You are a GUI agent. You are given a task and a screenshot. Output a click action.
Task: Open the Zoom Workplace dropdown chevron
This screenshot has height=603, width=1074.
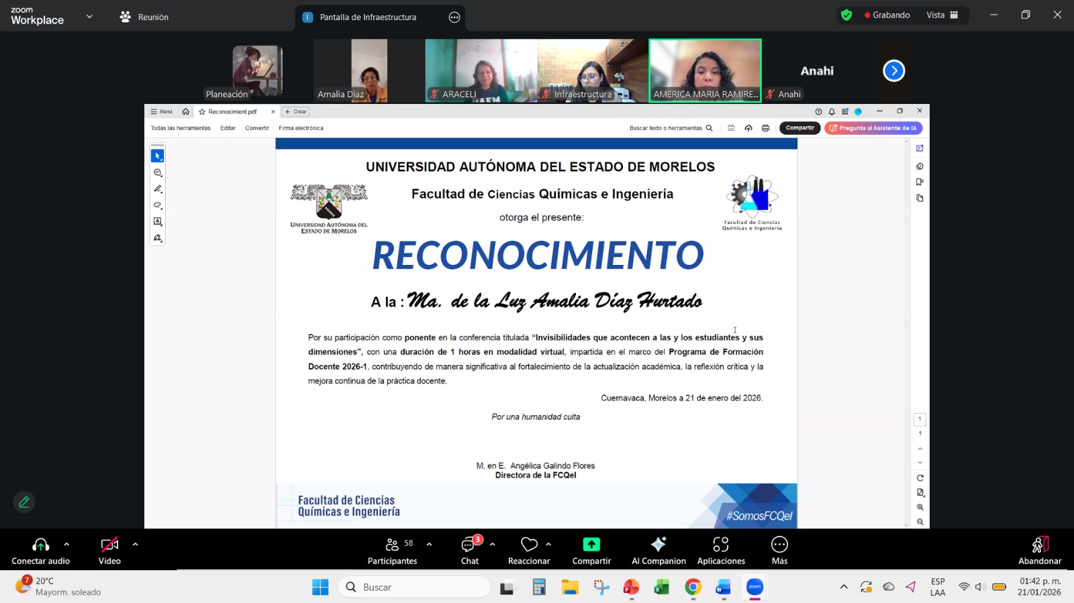coord(89,17)
